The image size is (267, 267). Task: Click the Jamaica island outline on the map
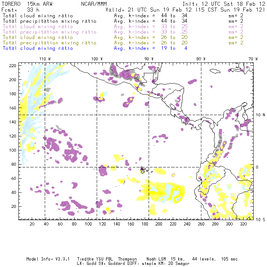215,71
